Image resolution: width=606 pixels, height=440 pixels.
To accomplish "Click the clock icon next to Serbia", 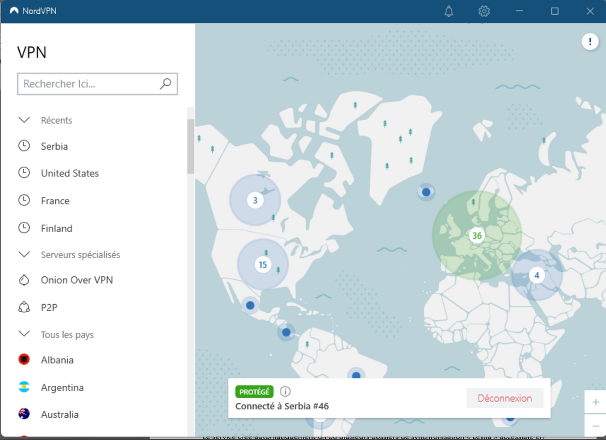I will point(24,146).
